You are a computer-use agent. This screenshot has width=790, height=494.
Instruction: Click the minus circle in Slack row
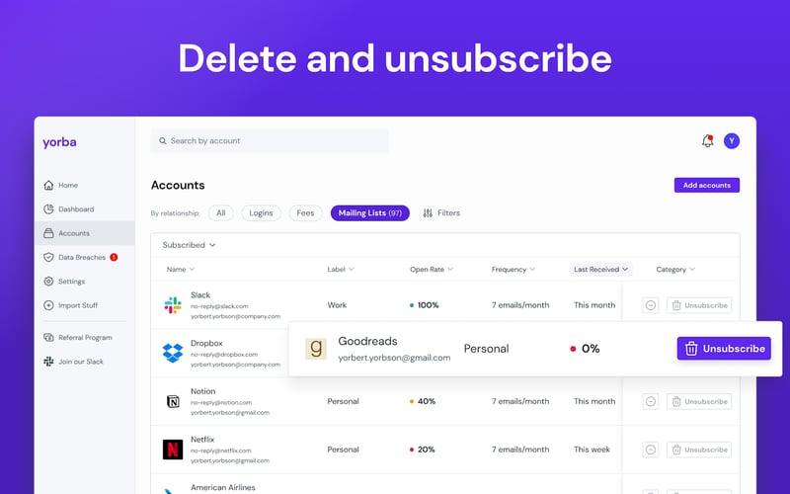click(651, 305)
